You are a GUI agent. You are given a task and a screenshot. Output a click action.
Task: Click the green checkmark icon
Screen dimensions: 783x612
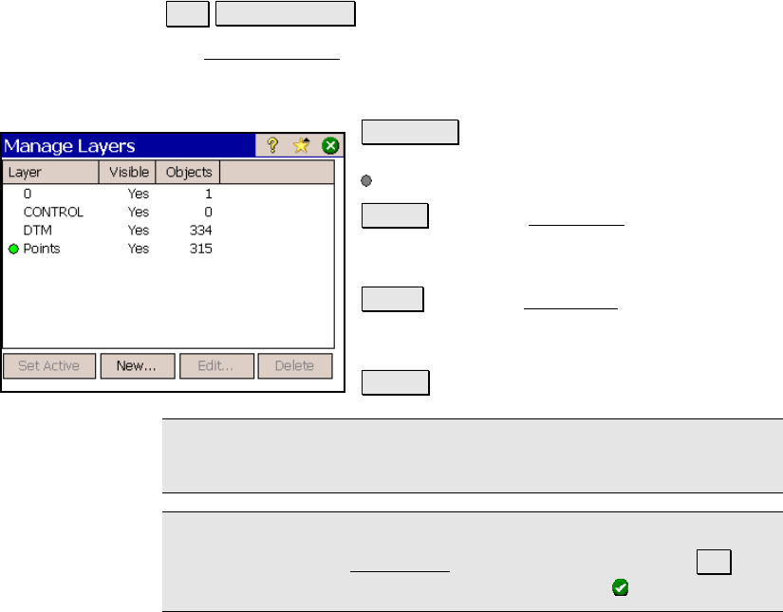pos(620,587)
